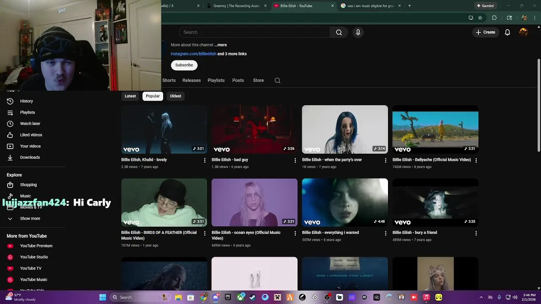Open Steam from the taskbar

(x=252, y=297)
